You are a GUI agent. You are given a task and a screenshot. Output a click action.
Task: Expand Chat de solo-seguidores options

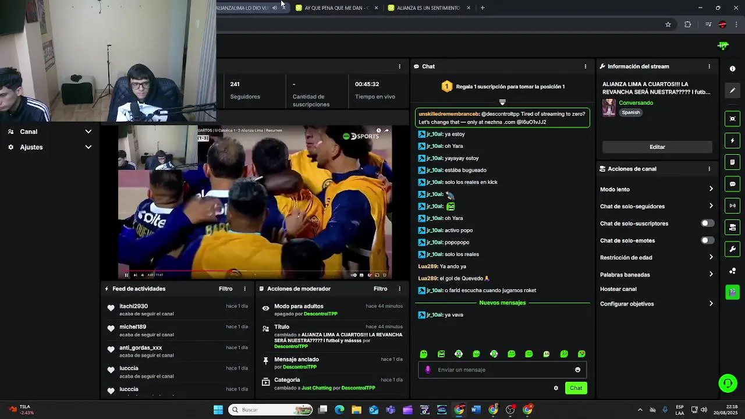click(711, 206)
